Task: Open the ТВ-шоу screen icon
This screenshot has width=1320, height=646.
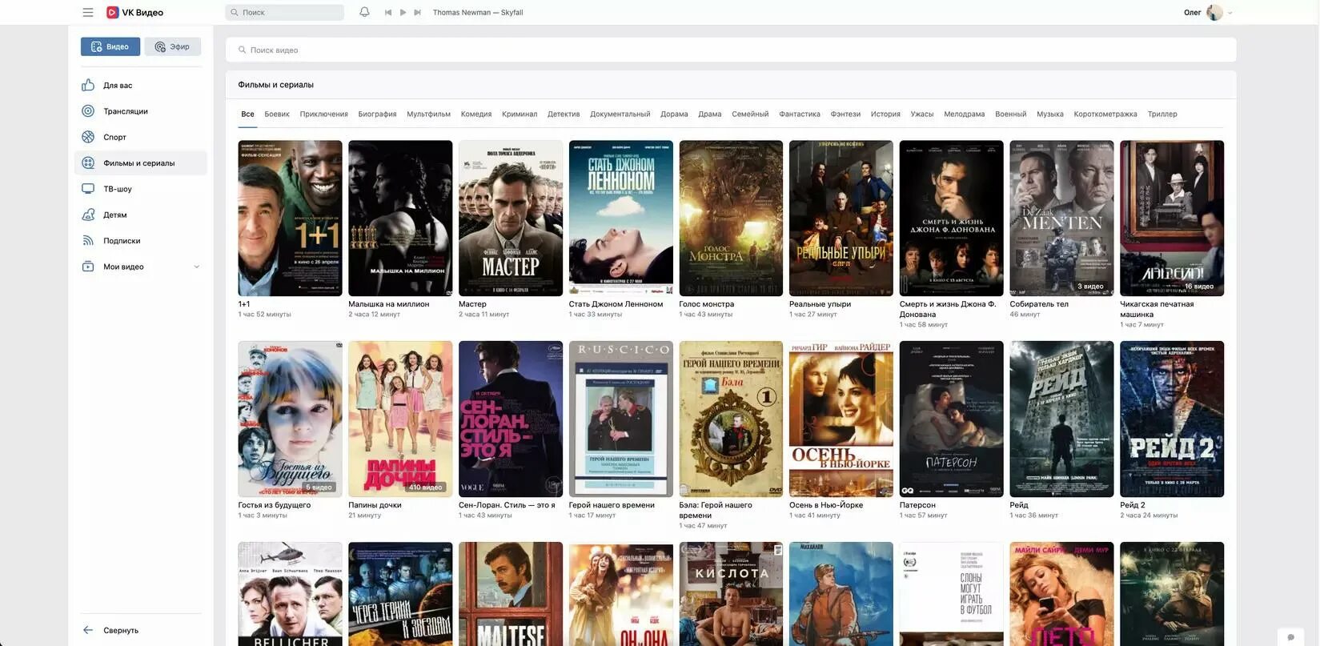Action: (x=88, y=189)
